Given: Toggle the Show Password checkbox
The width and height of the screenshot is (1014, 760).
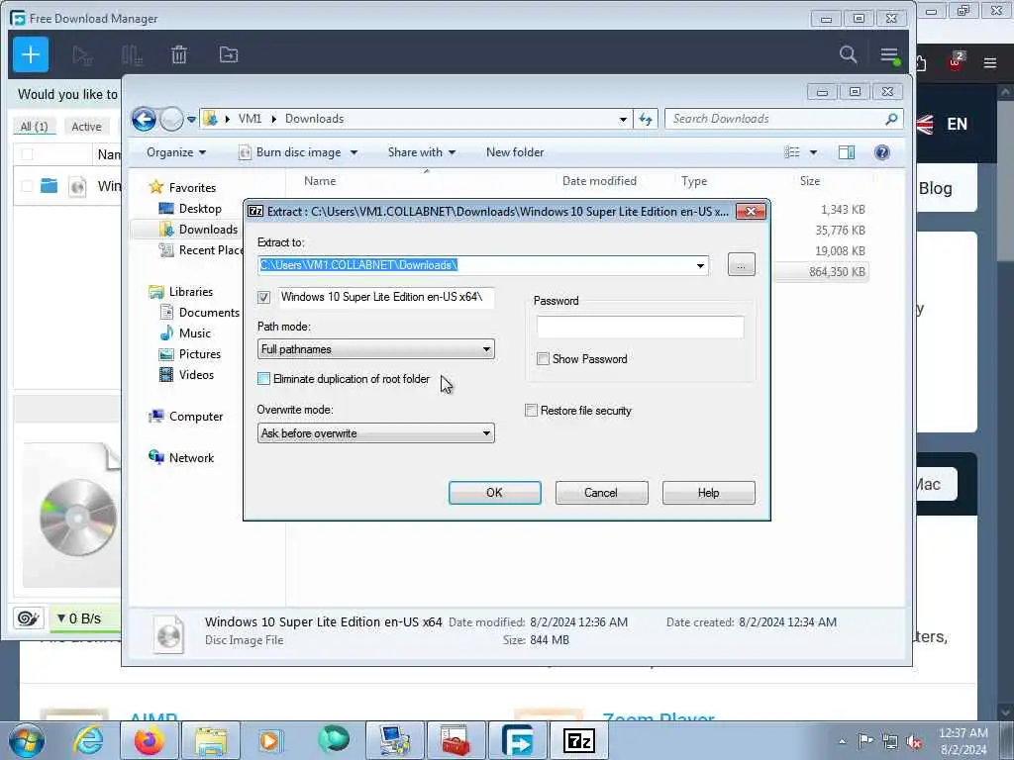Looking at the screenshot, I should click(543, 358).
